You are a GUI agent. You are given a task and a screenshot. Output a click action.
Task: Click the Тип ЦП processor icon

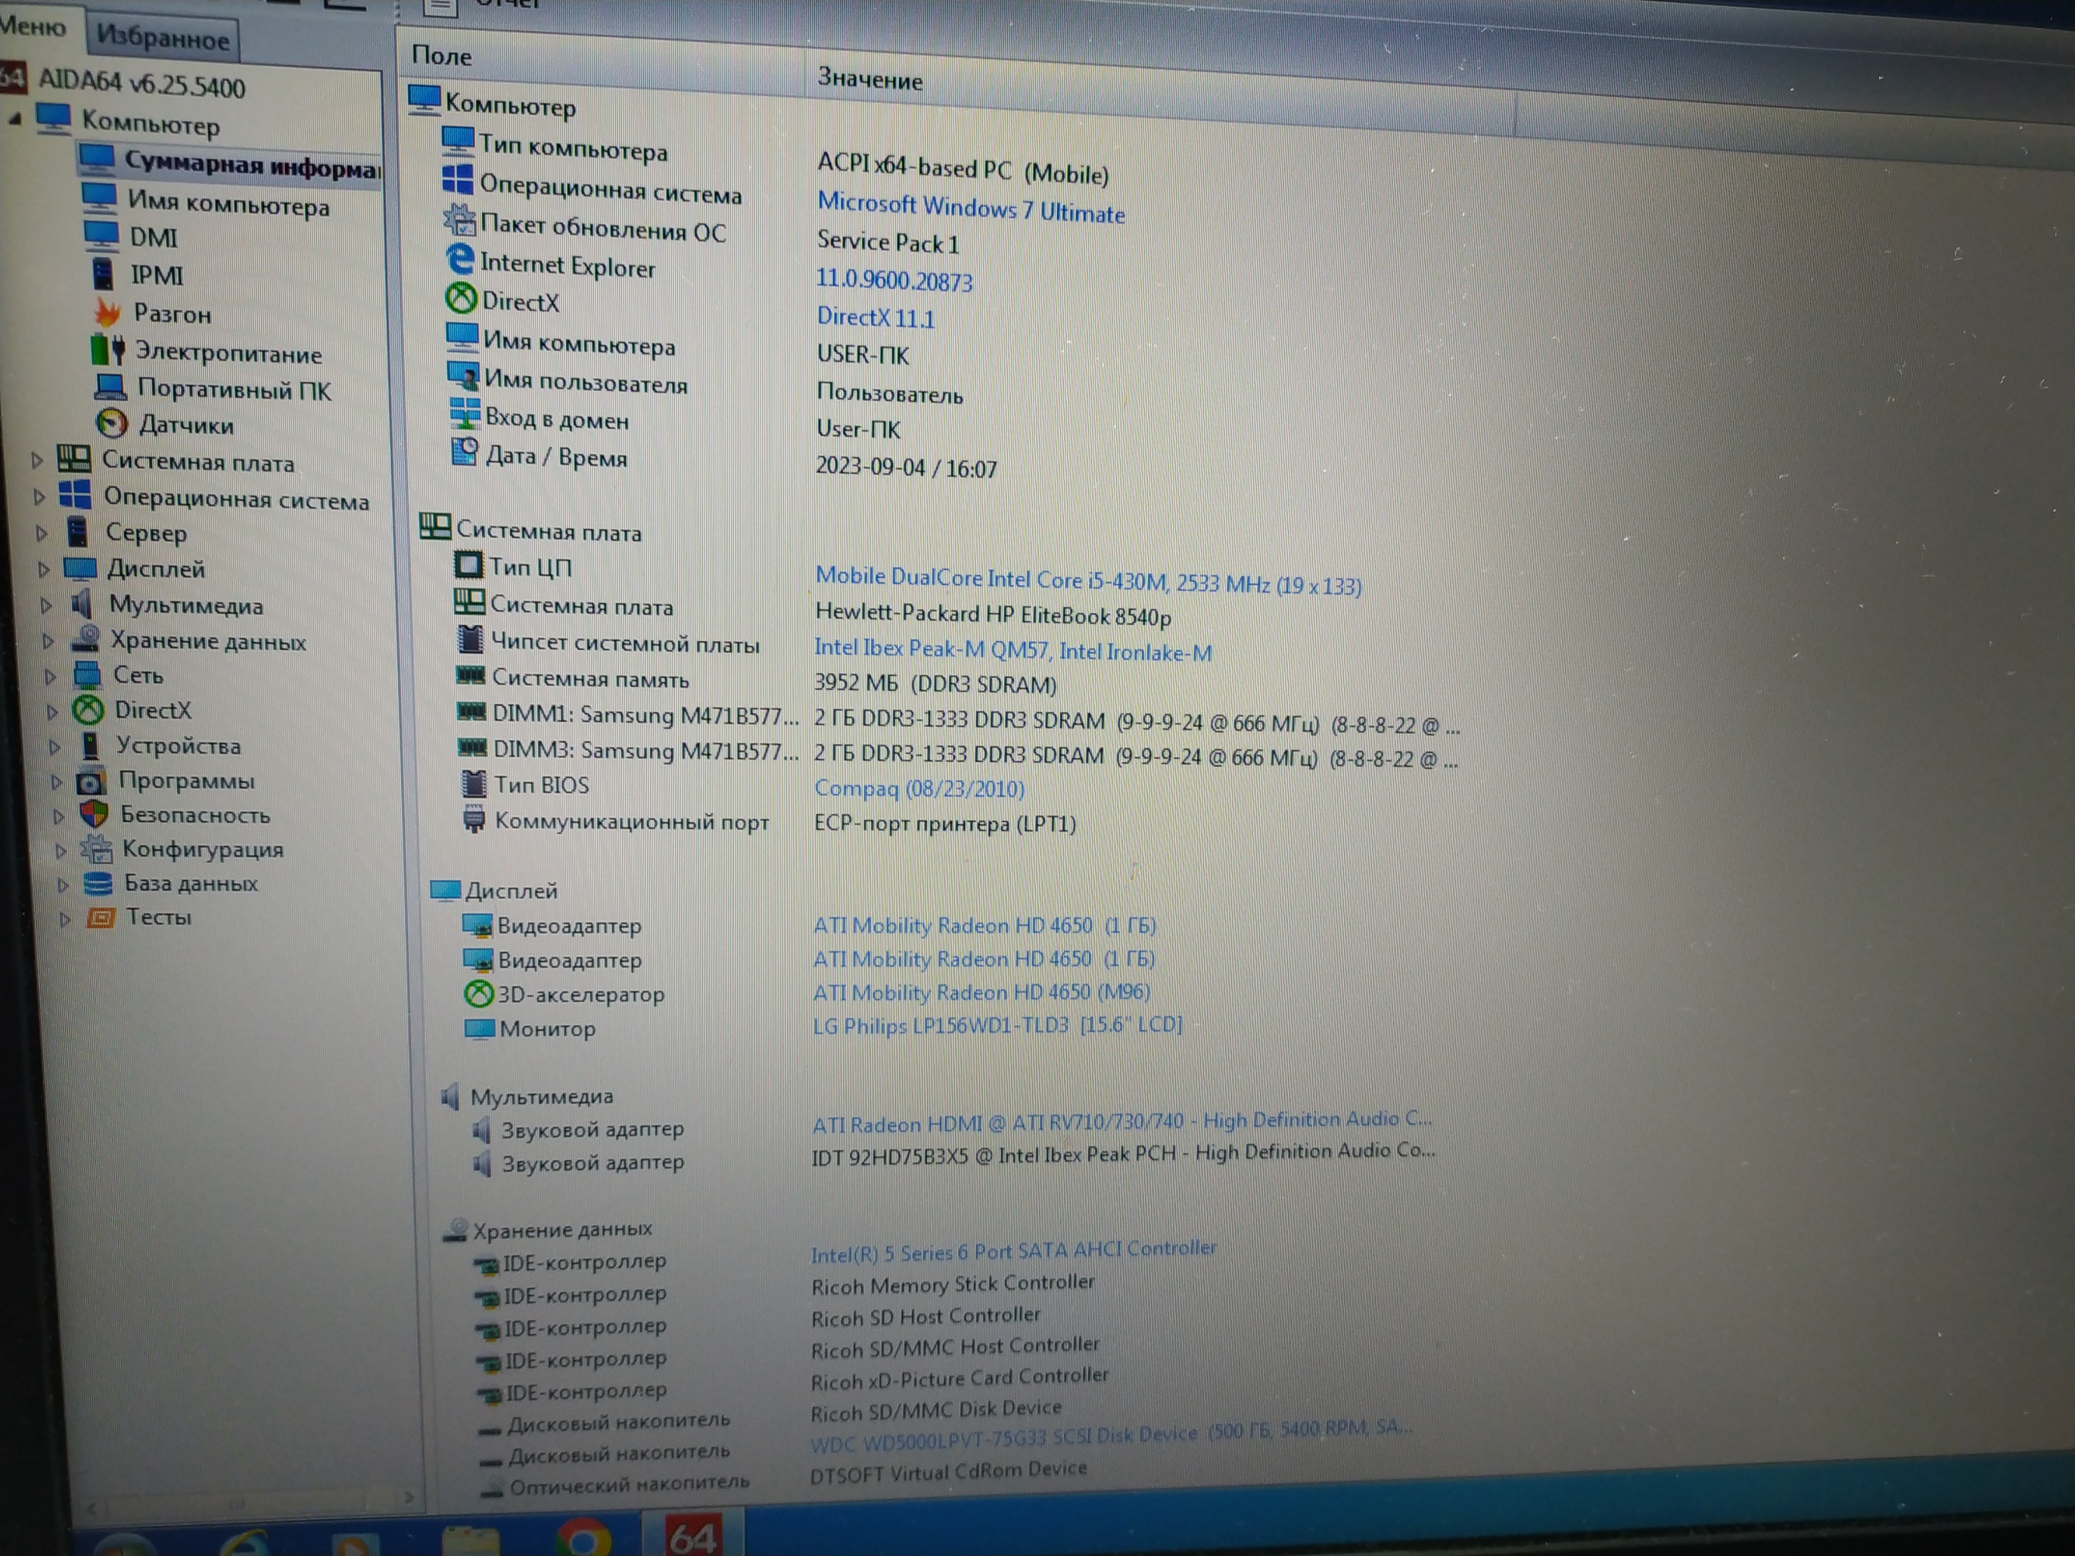[x=468, y=564]
